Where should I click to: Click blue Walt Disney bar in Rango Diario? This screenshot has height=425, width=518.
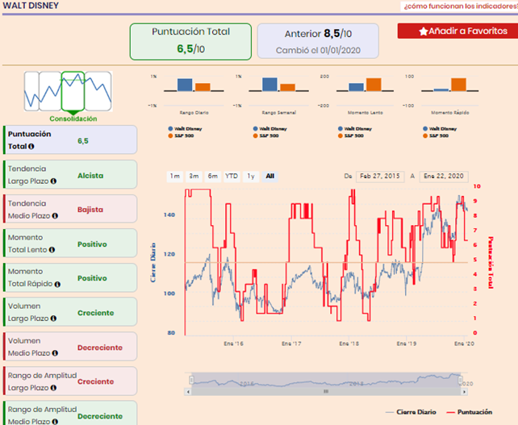tap(185, 85)
